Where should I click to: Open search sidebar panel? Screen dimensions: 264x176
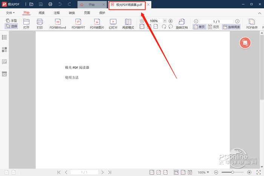coord(5,74)
